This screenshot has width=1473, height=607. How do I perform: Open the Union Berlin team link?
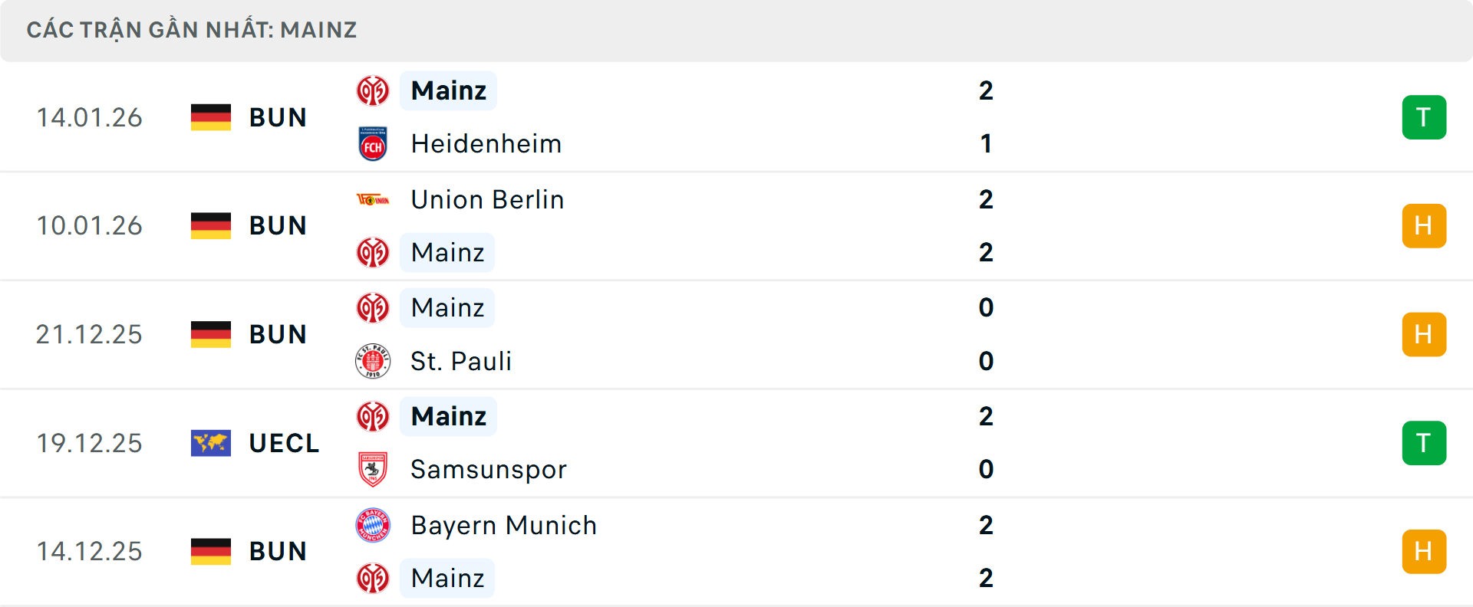pyautogui.click(x=487, y=200)
